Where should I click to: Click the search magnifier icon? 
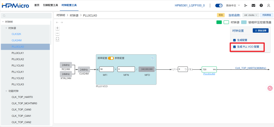point(4,15)
